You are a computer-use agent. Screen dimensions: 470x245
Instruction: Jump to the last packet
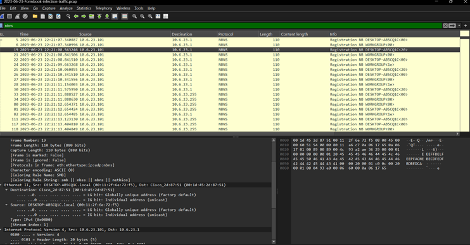click(x=106, y=16)
